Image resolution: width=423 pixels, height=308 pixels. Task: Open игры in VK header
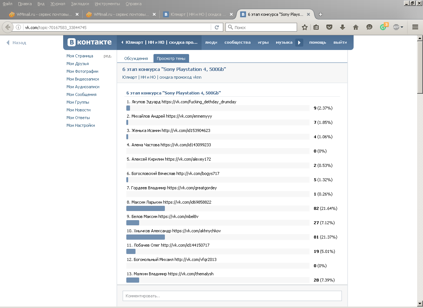263,42
